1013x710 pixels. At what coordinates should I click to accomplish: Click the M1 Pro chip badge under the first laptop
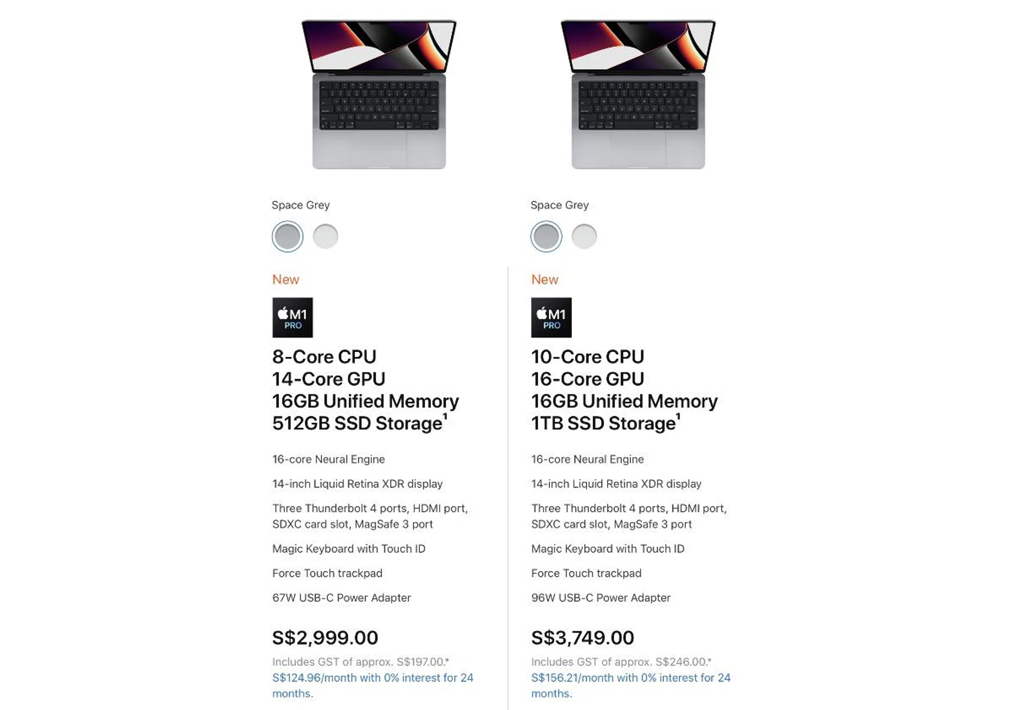coord(293,317)
